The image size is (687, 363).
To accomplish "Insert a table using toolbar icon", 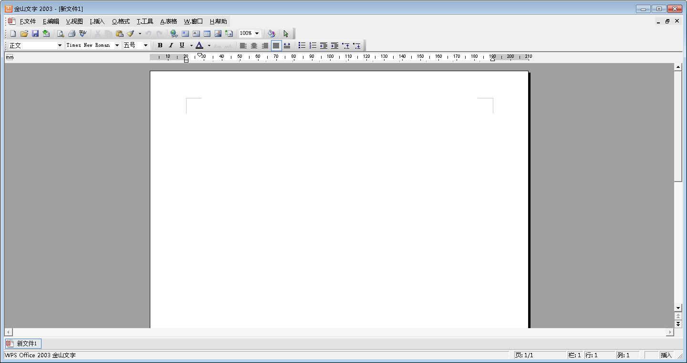I will tap(207, 33).
